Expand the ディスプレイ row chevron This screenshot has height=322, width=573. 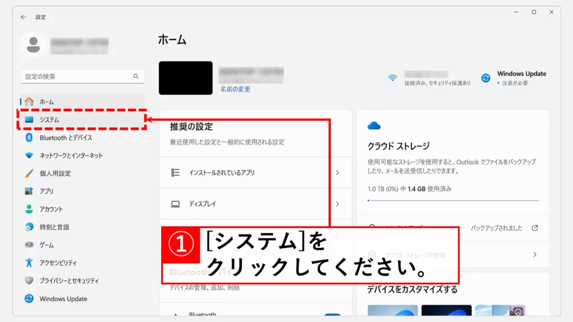pos(337,203)
